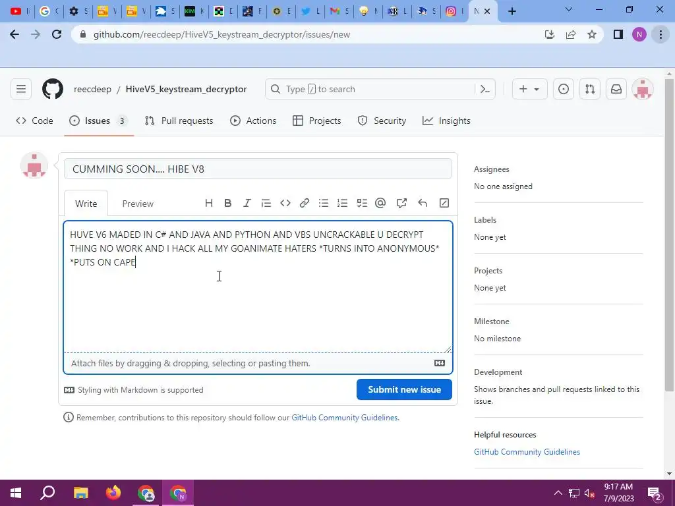Image resolution: width=675 pixels, height=506 pixels.
Task: Open the Pull requests shortcut icon in the header
Action: (590, 89)
